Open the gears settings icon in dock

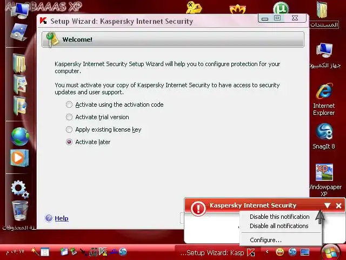[20, 189]
